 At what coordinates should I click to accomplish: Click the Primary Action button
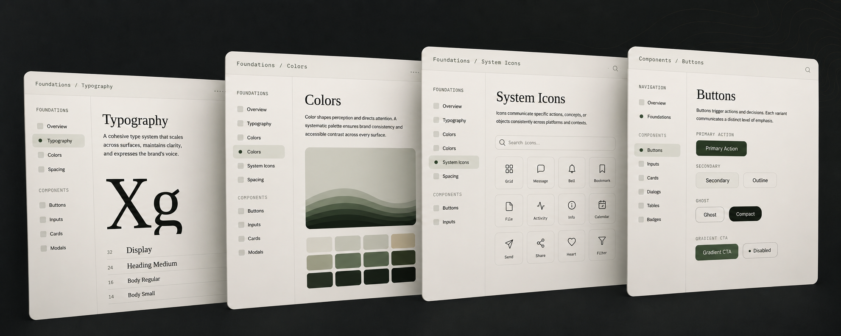point(721,148)
